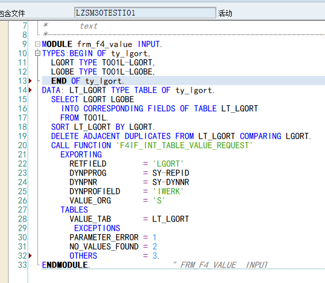Click the EXPORTING keyword
The image size is (325, 283).
pos(81,155)
